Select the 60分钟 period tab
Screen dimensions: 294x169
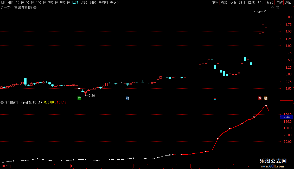pos(65,2)
